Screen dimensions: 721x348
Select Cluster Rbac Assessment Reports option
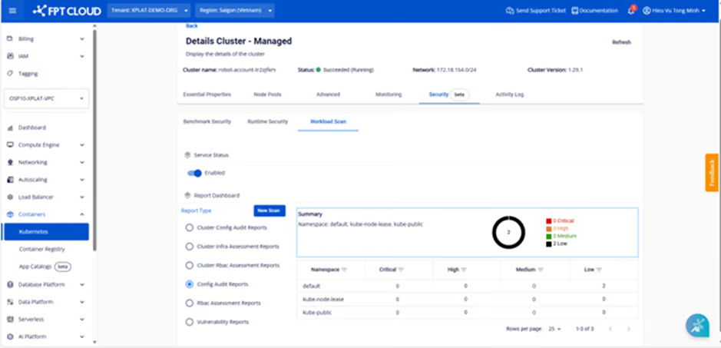coord(190,265)
